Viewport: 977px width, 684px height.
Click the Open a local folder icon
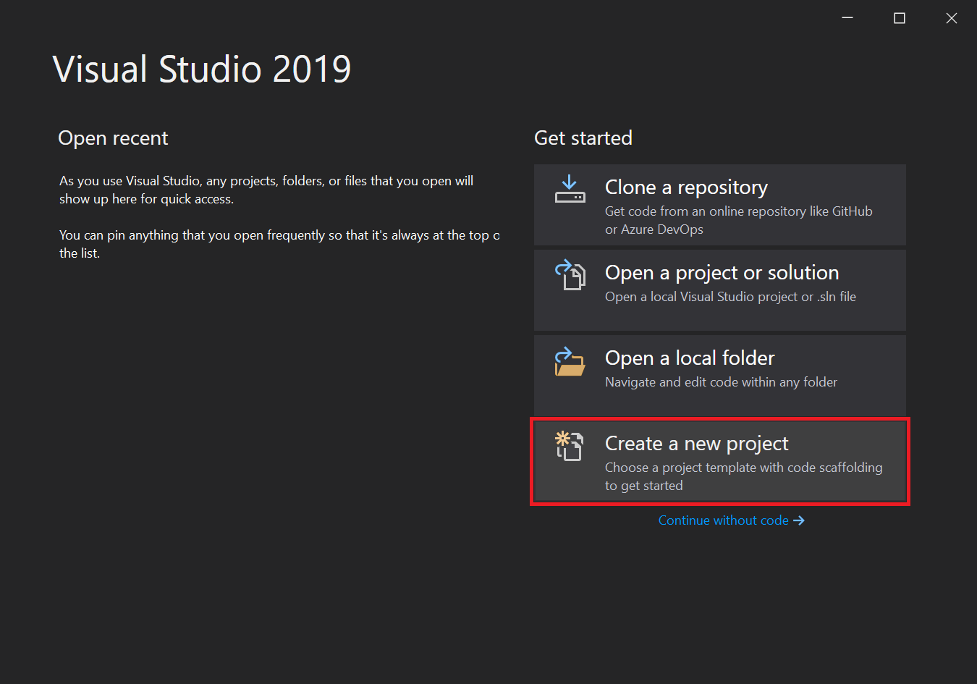(x=570, y=361)
